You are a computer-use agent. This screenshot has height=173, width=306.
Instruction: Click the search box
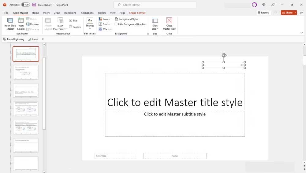coord(155,5)
